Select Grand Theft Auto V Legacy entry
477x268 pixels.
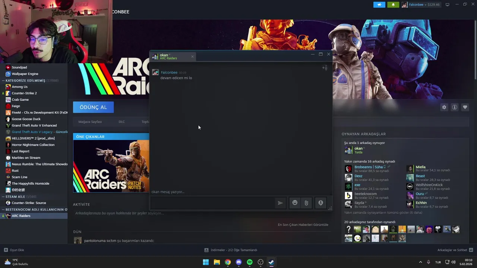click(x=40, y=132)
